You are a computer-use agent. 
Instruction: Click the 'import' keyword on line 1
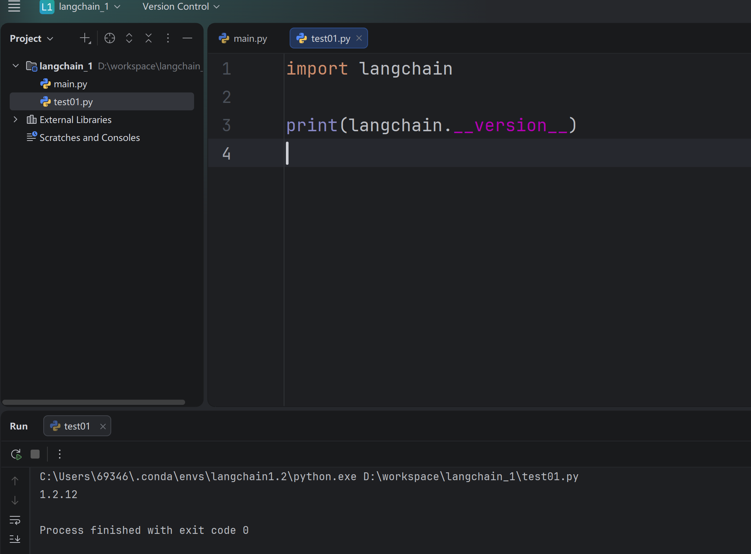point(317,69)
